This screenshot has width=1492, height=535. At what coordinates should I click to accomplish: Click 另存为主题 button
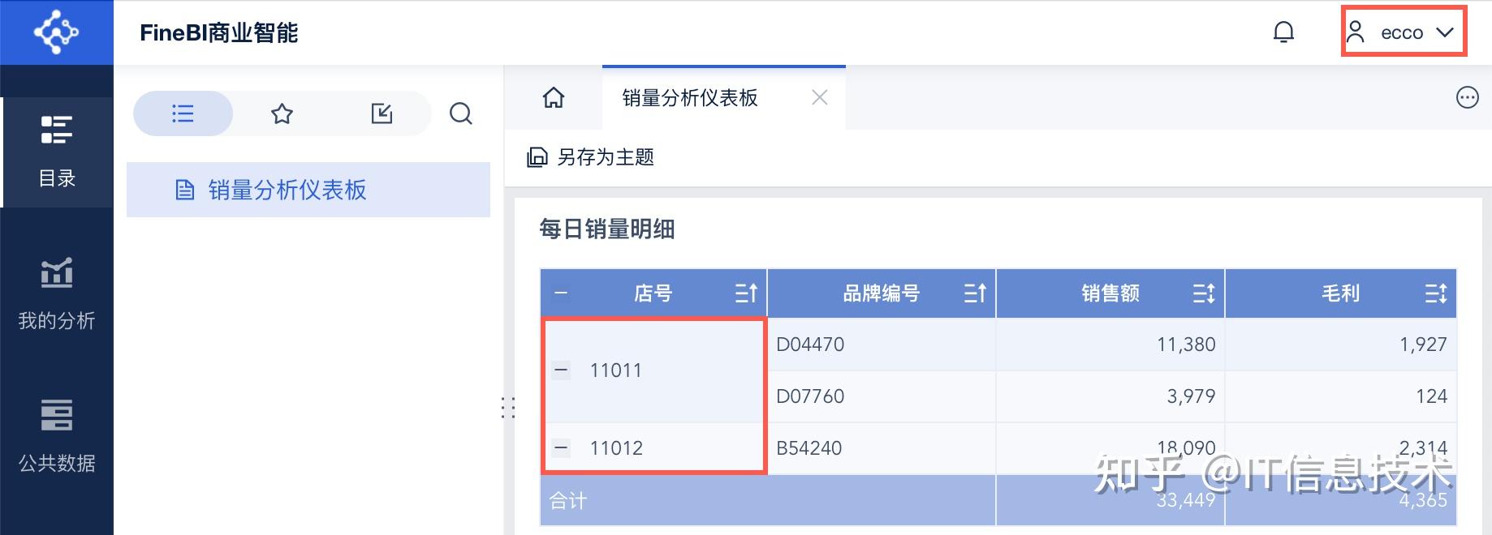coord(591,157)
